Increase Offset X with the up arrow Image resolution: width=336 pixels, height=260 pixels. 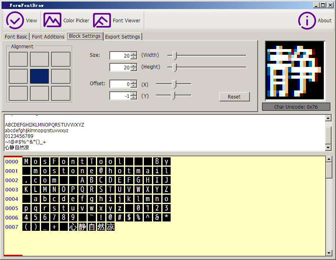[x=134, y=82]
